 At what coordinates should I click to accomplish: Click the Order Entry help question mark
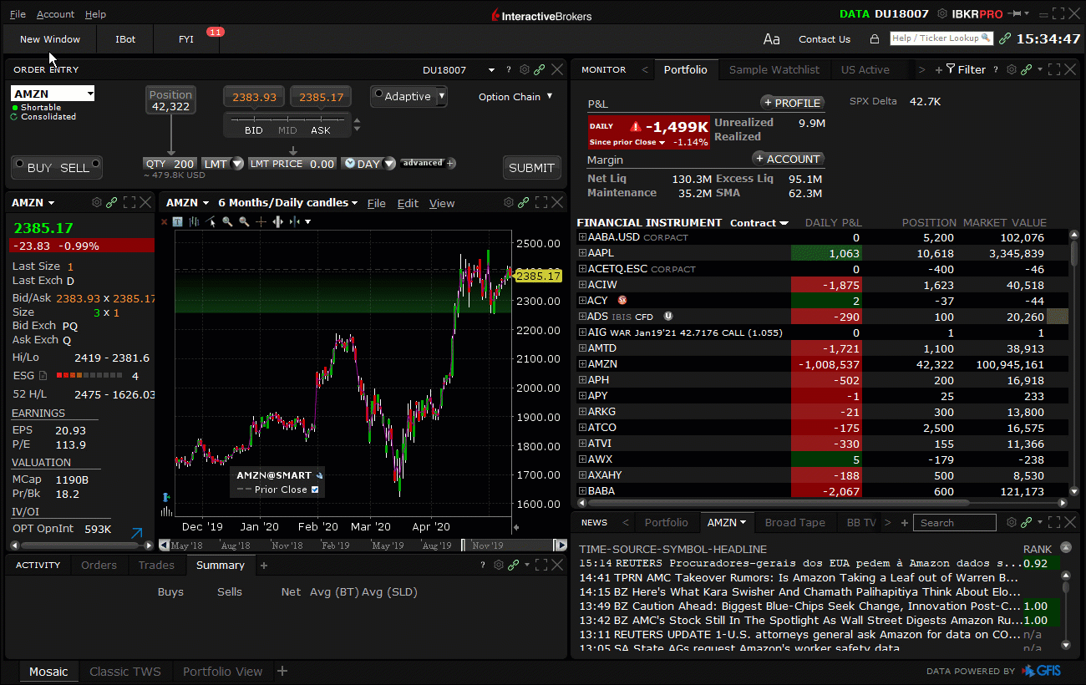click(510, 70)
